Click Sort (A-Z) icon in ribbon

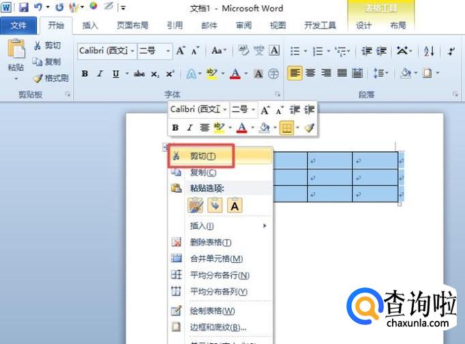pyautogui.click(x=429, y=51)
